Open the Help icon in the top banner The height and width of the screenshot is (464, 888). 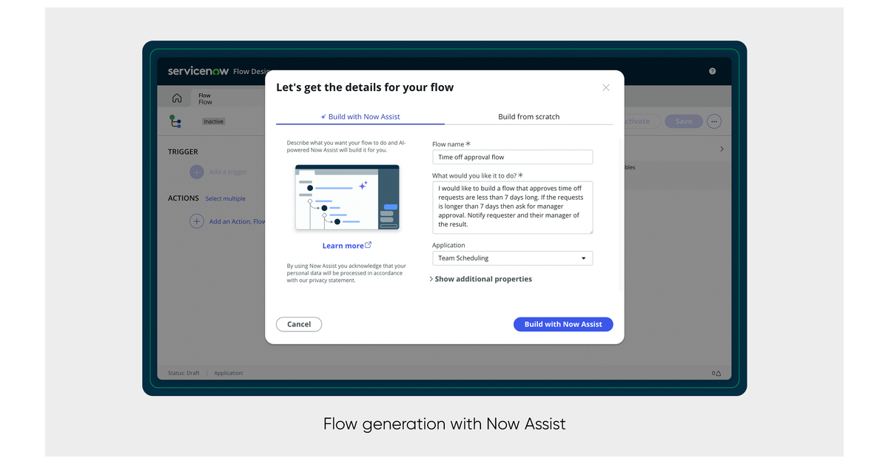tap(712, 70)
